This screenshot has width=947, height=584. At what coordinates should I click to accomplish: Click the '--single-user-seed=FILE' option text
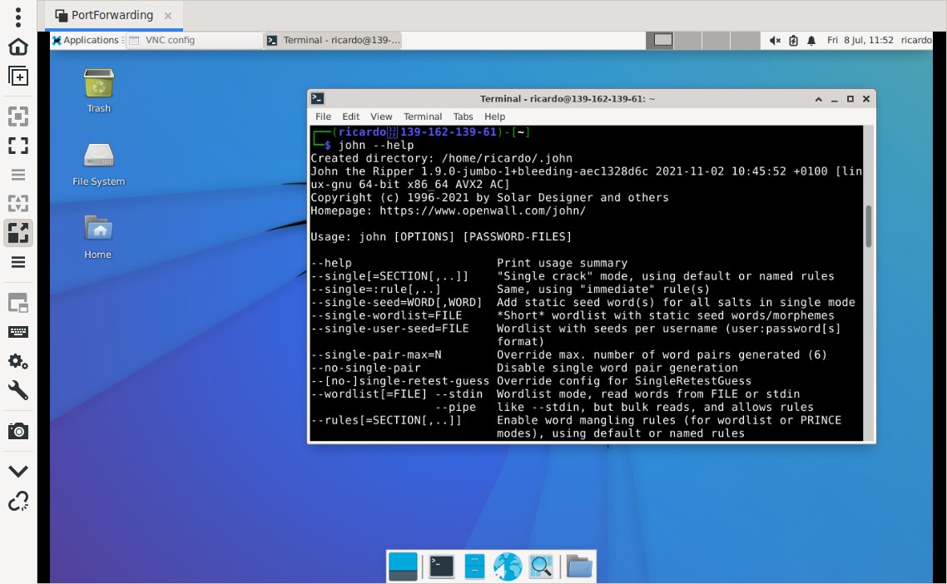(389, 329)
